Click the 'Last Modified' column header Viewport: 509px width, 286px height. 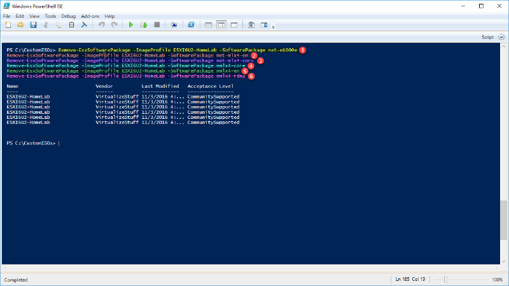[x=160, y=86]
